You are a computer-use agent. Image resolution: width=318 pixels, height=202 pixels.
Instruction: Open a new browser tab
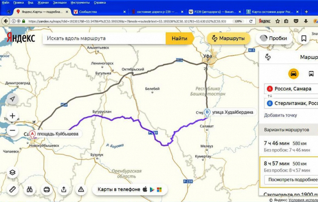click(x=306, y=12)
